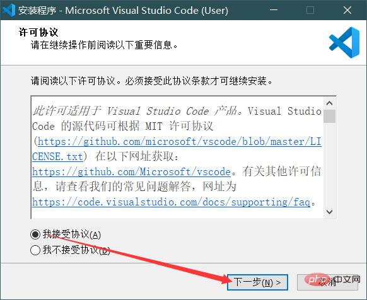Click the "请查看我们的常见问题解答" text line
Viewport: 367px width, 300px height.
pos(122,187)
